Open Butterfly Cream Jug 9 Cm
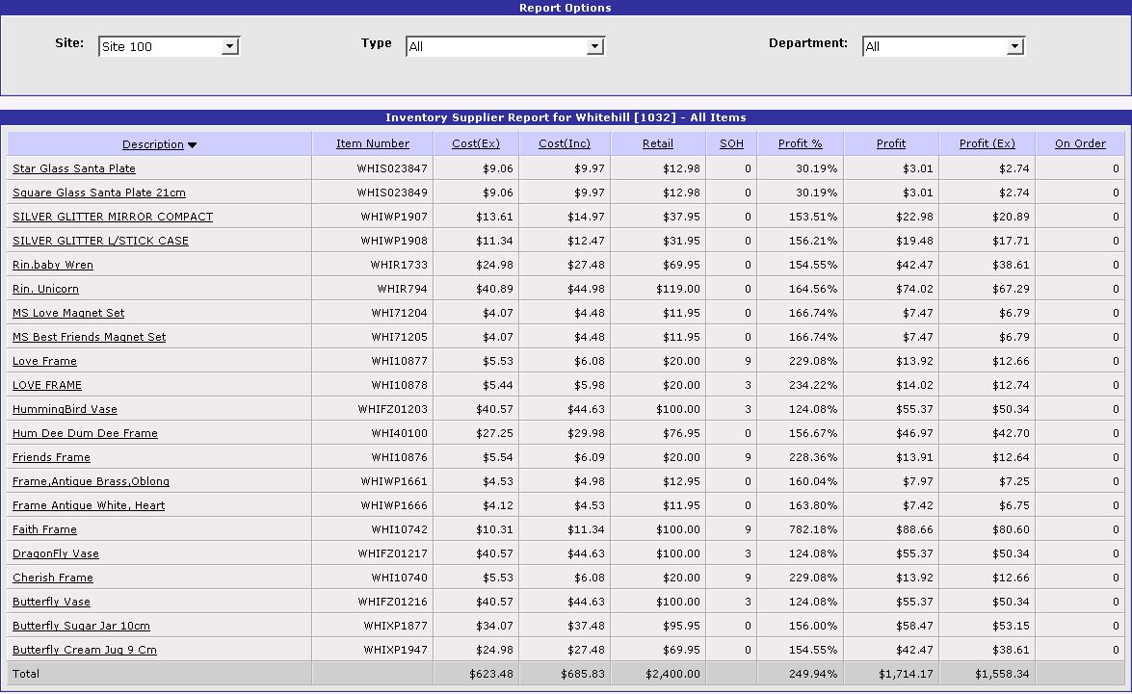 84,650
